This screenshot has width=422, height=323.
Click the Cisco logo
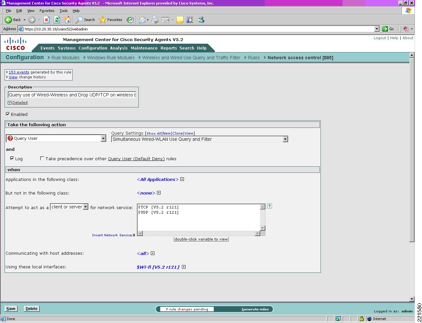(x=15, y=44)
